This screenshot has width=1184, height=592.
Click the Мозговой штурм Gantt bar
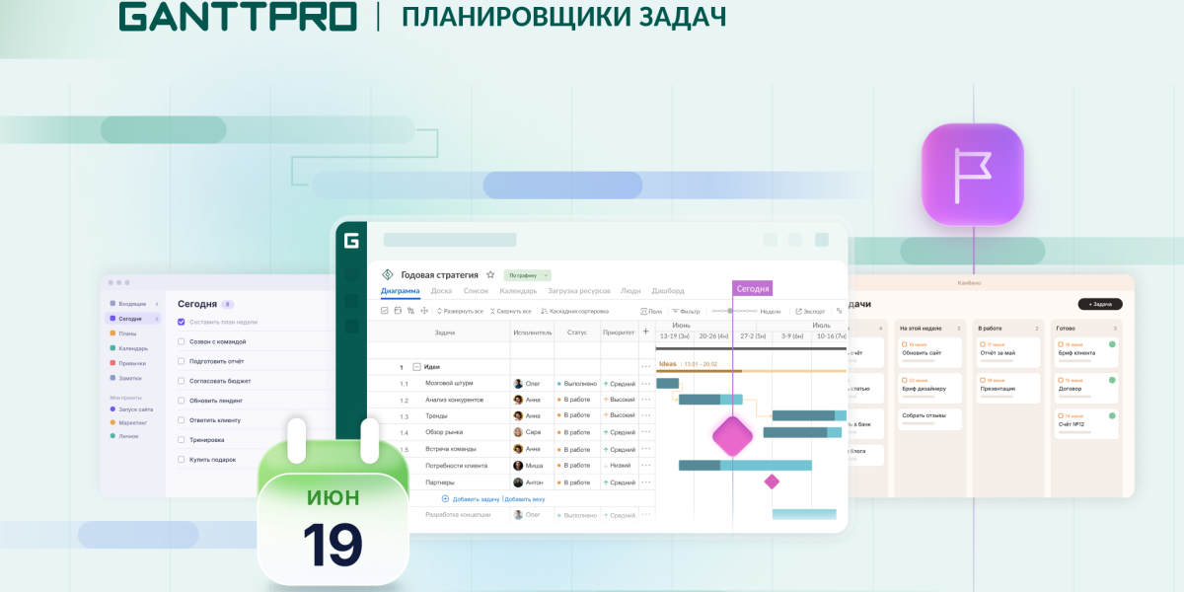[x=668, y=383]
